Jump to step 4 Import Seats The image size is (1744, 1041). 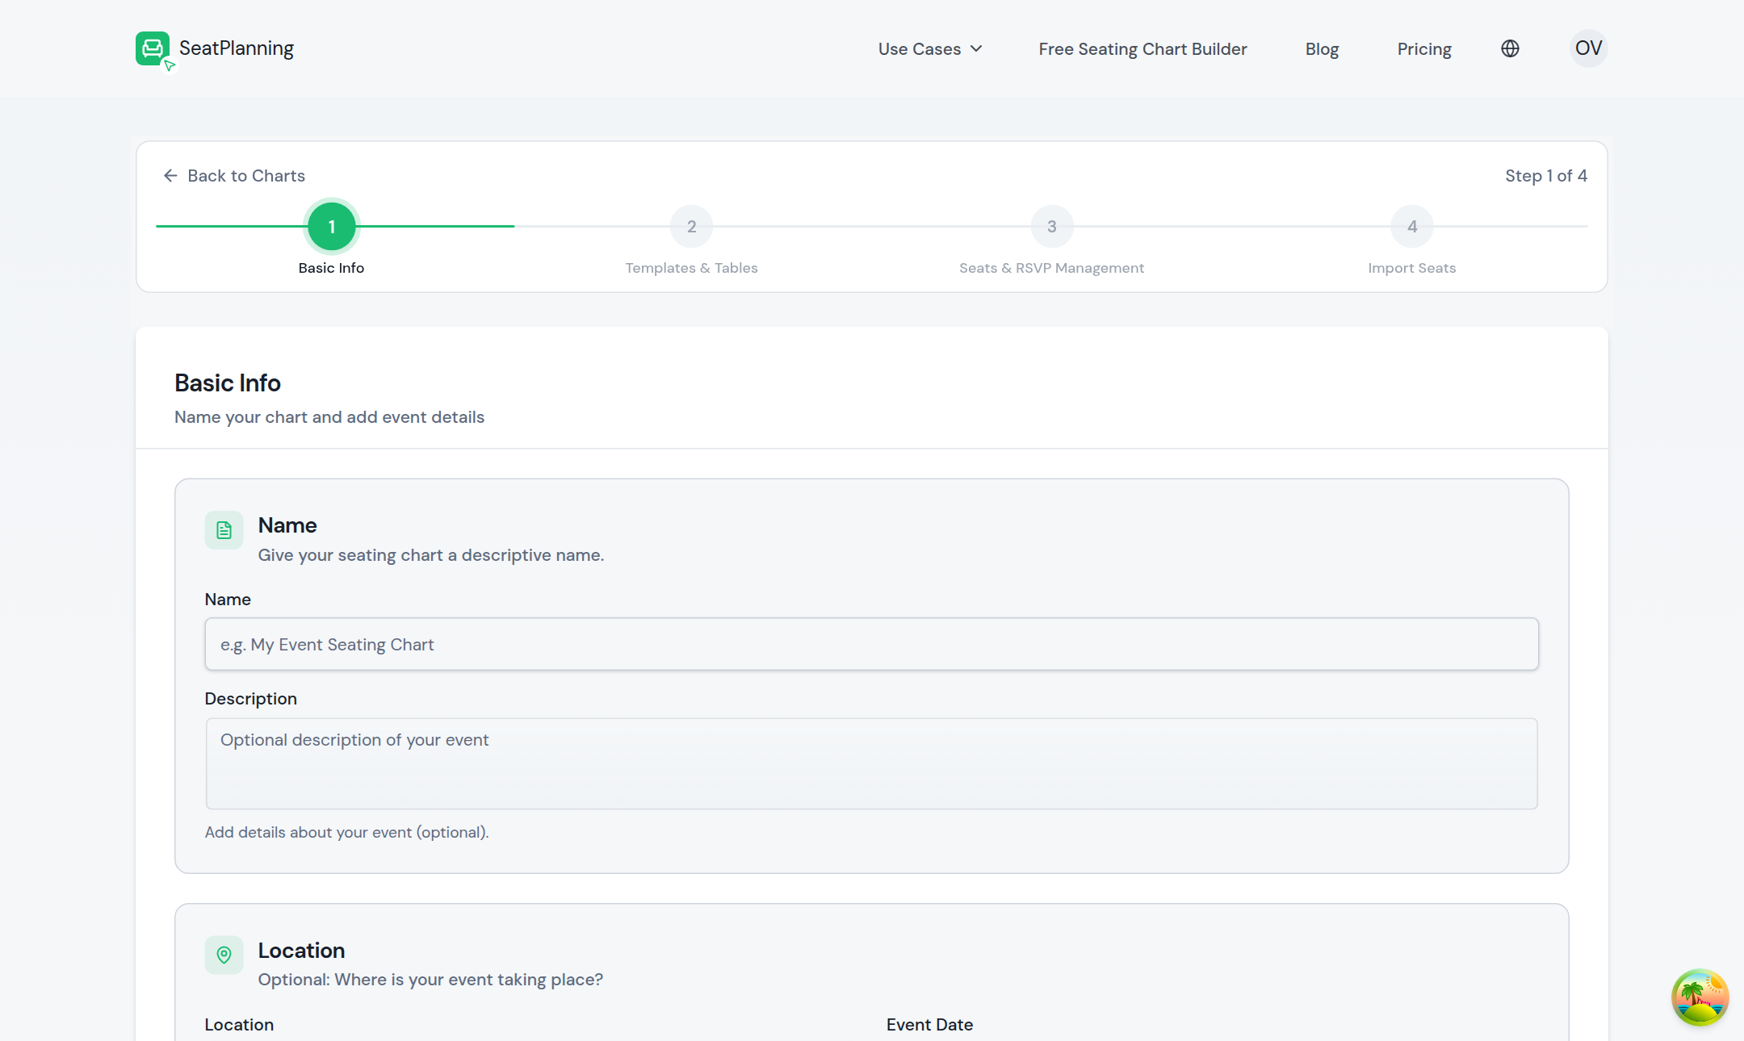tap(1411, 227)
